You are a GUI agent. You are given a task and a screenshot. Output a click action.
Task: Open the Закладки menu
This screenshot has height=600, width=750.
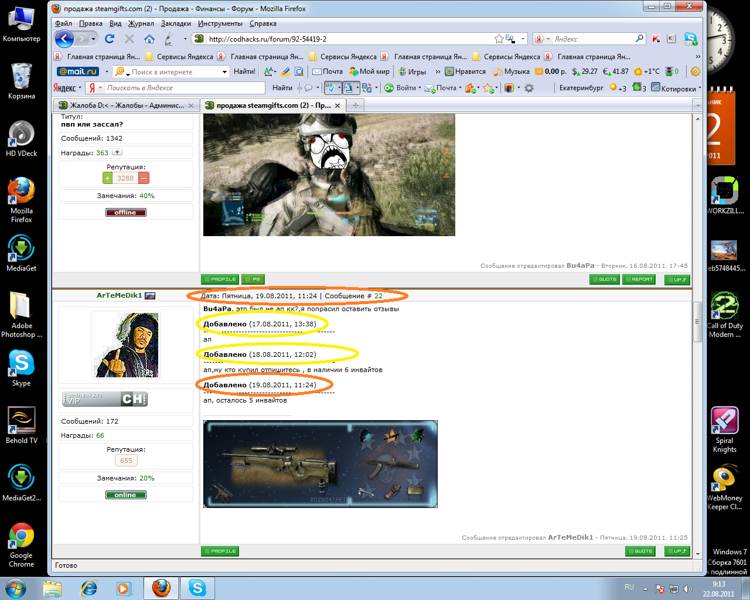(x=176, y=23)
